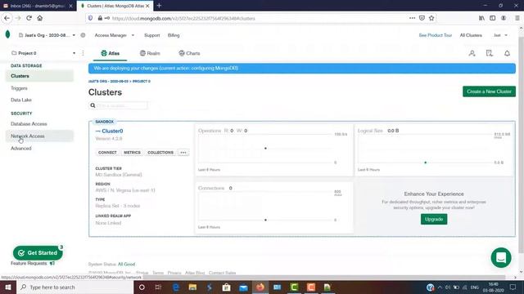This screenshot has width=524, height=294.
Task: Reload the browser page
Action: pos(29,18)
